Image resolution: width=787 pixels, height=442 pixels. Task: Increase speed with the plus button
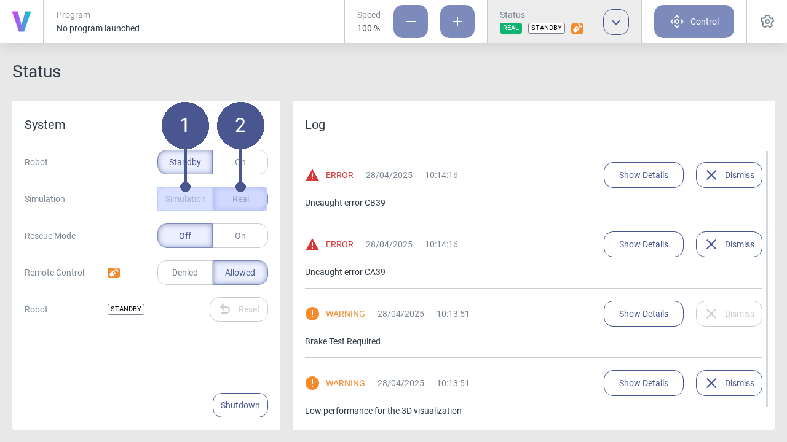457,21
